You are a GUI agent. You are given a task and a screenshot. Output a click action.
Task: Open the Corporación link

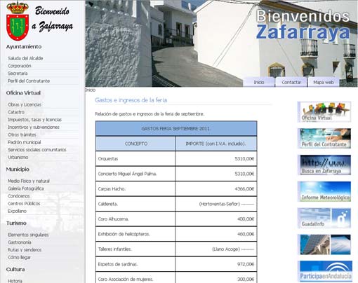pos(20,66)
